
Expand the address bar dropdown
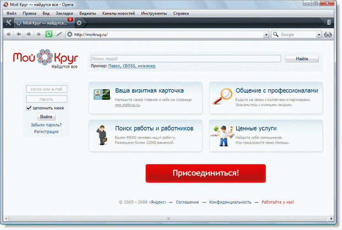[266, 35]
